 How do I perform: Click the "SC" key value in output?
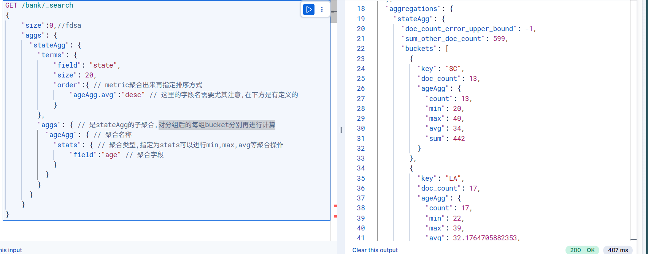(x=453, y=69)
